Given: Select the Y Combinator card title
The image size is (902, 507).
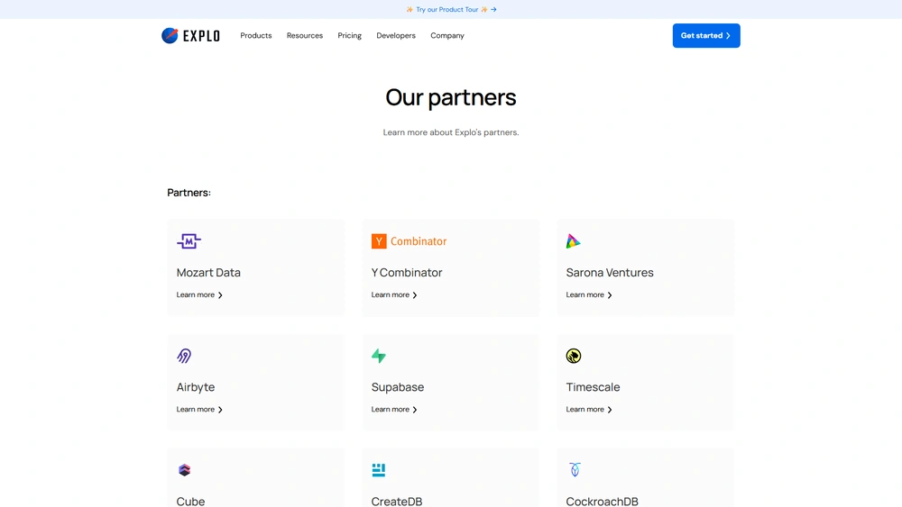Looking at the screenshot, I should click(x=407, y=273).
